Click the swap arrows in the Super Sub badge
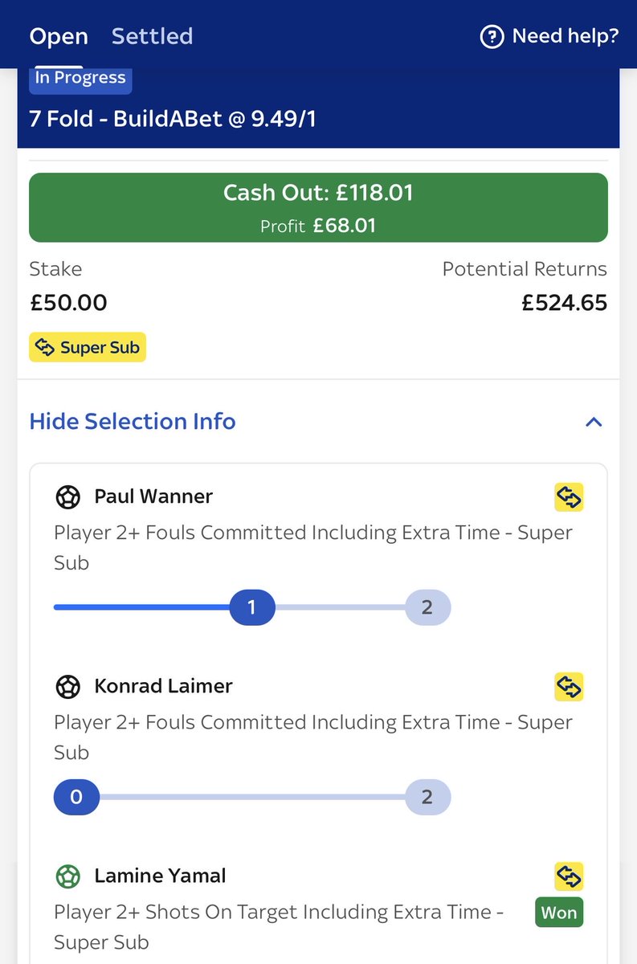The width and height of the screenshot is (637, 964). [46, 348]
